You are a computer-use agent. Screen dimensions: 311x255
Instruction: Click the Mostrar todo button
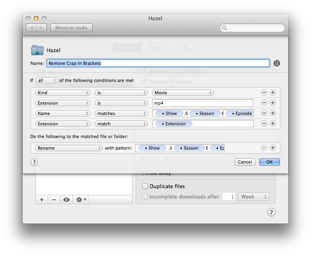[71, 28]
